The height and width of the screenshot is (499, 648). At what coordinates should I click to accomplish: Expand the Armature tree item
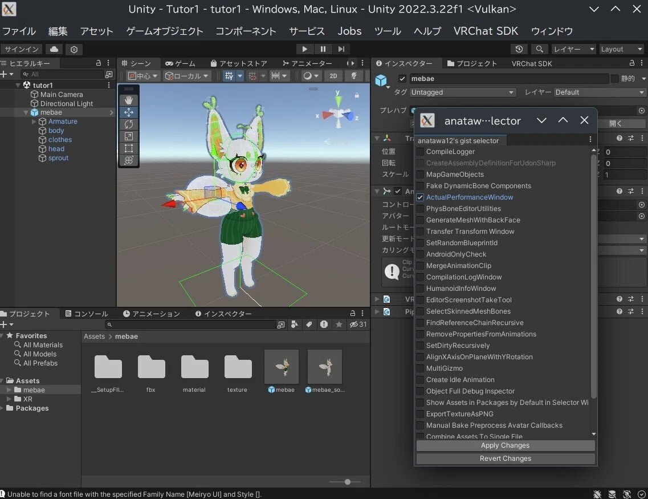pos(34,121)
